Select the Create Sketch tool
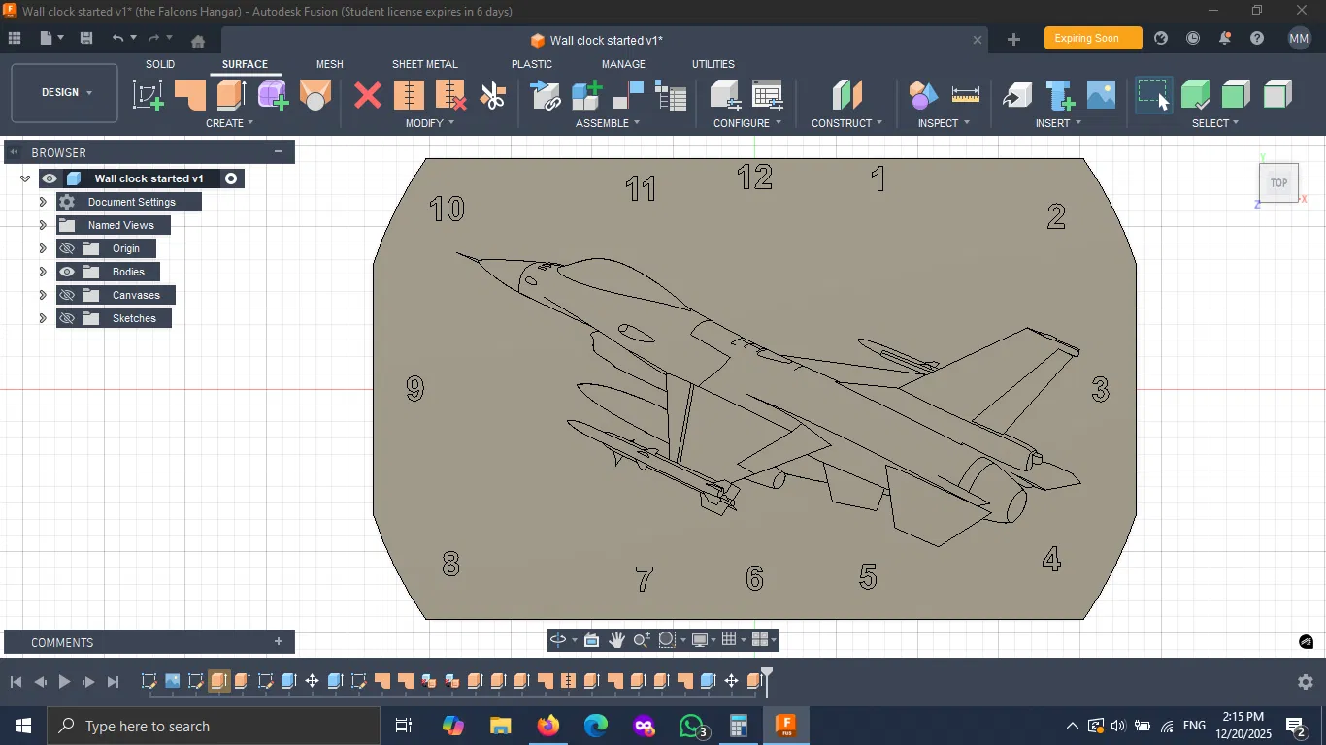Viewport: 1326px width, 745px height. click(x=149, y=95)
